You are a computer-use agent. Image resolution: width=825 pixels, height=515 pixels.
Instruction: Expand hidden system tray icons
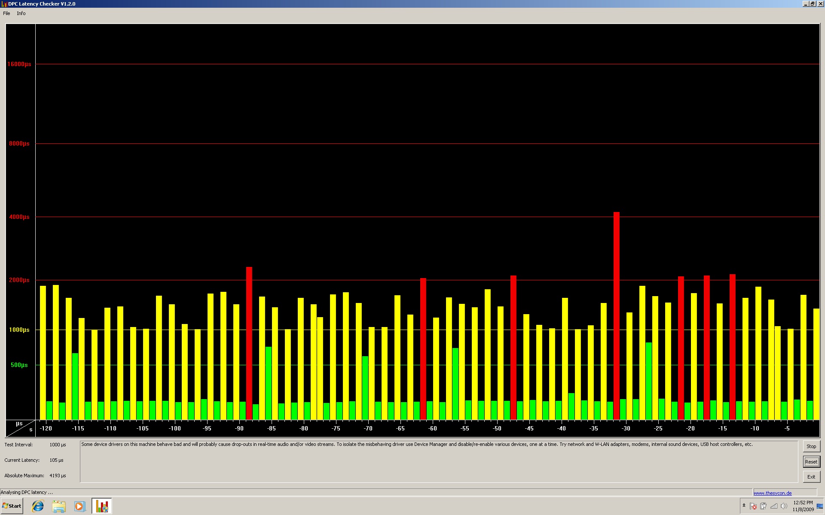click(744, 506)
